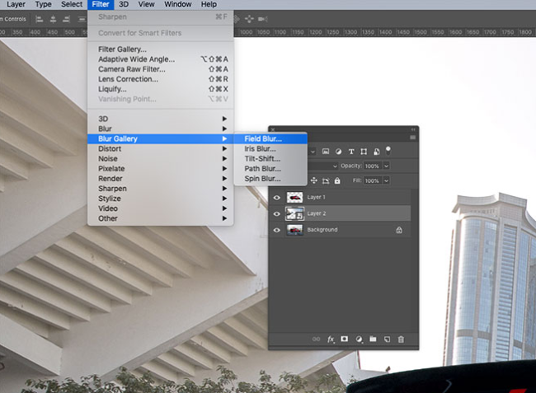Expand the Sharpen submenu

pos(161,189)
